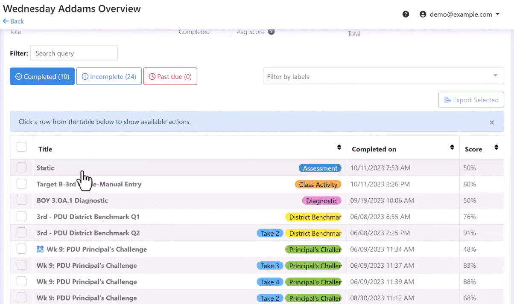Check the Static row checkbox

pyautogui.click(x=21, y=168)
